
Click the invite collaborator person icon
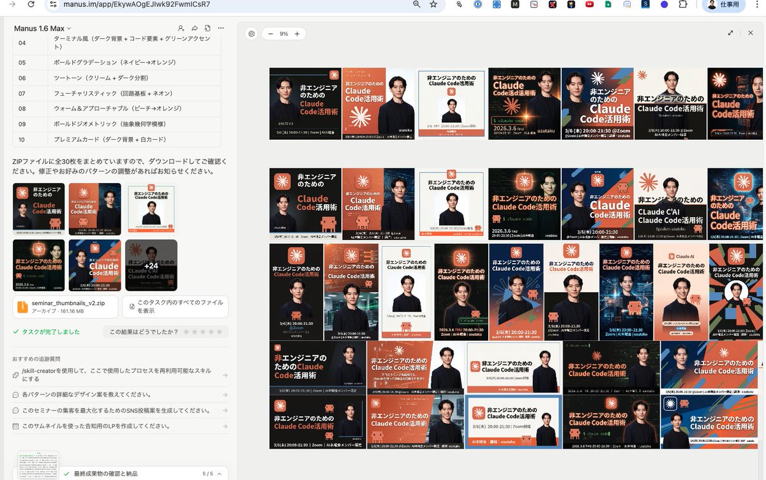coord(181,29)
